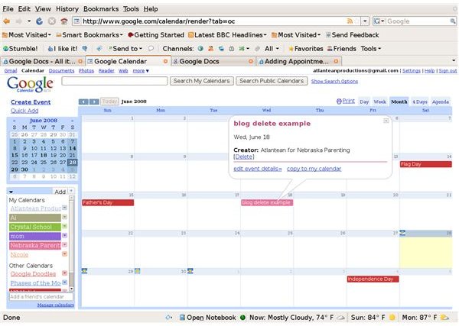Open the Send to dropdown
Image resolution: width=459 pixels, height=326 pixels.
point(125,49)
